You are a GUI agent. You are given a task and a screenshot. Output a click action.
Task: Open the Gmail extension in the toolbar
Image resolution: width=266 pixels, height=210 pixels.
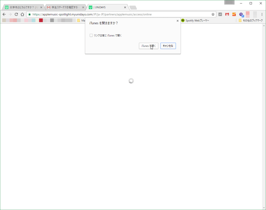point(227,15)
